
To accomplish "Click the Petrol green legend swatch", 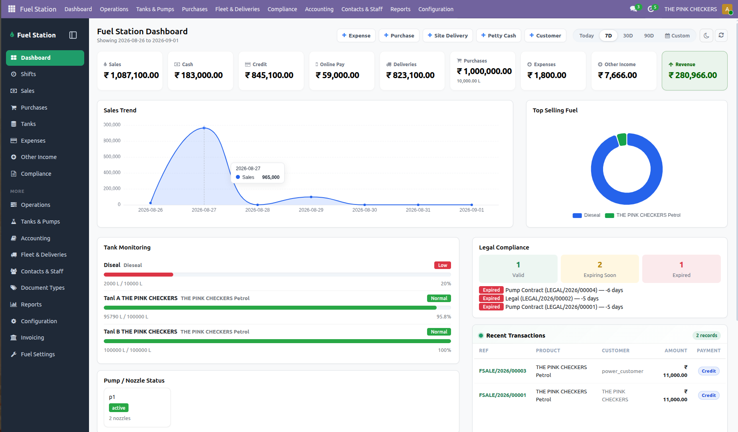I will click(609, 216).
